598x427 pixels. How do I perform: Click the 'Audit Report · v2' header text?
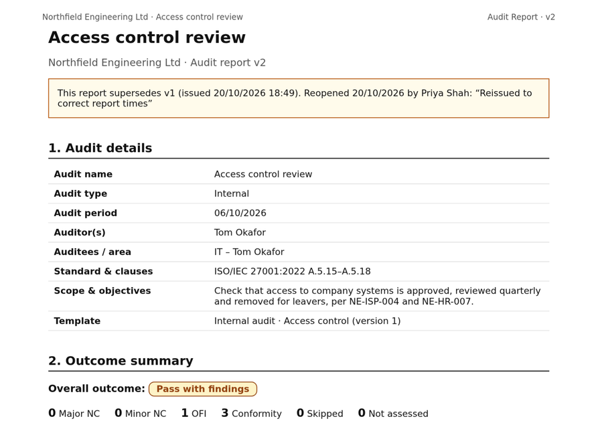coord(521,17)
